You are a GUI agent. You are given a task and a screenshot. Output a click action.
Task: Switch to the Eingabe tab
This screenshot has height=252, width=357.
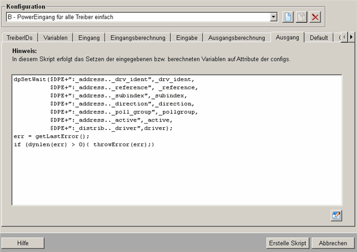(x=187, y=38)
